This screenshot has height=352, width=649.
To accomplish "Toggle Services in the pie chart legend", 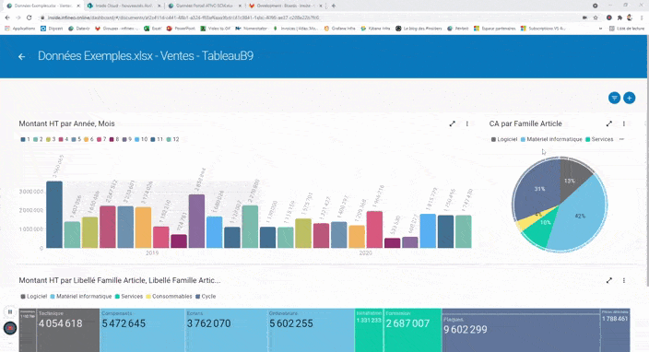I will coord(599,139).
